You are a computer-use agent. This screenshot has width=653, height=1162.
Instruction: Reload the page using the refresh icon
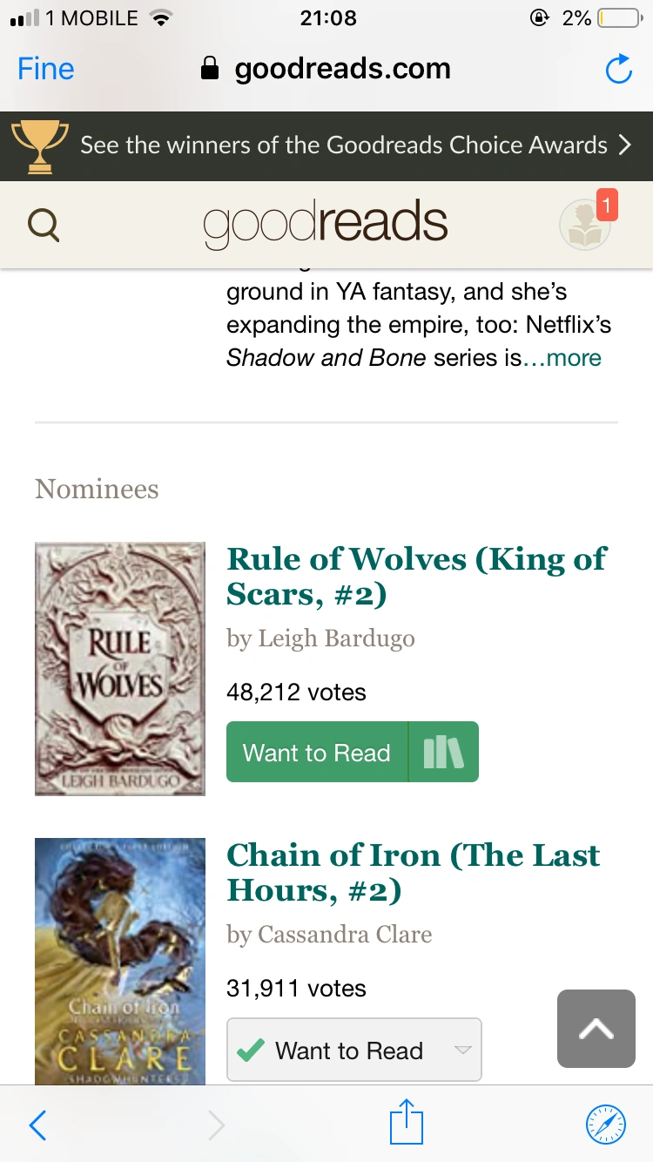click(618, 68)
